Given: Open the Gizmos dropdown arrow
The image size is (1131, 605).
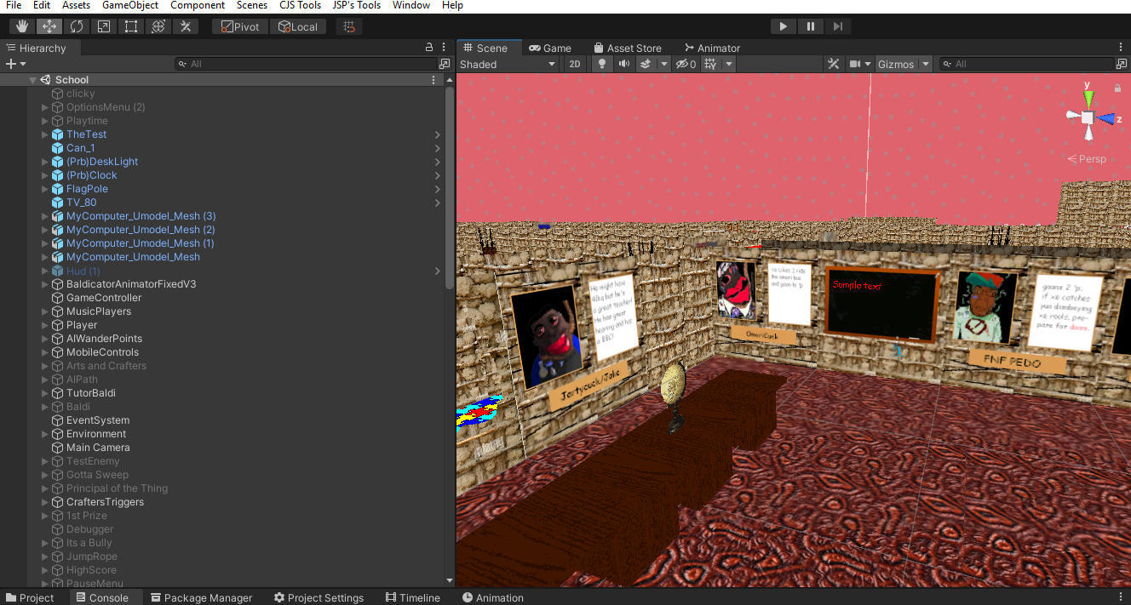Looking at the screenshot, I should [926, 64].
